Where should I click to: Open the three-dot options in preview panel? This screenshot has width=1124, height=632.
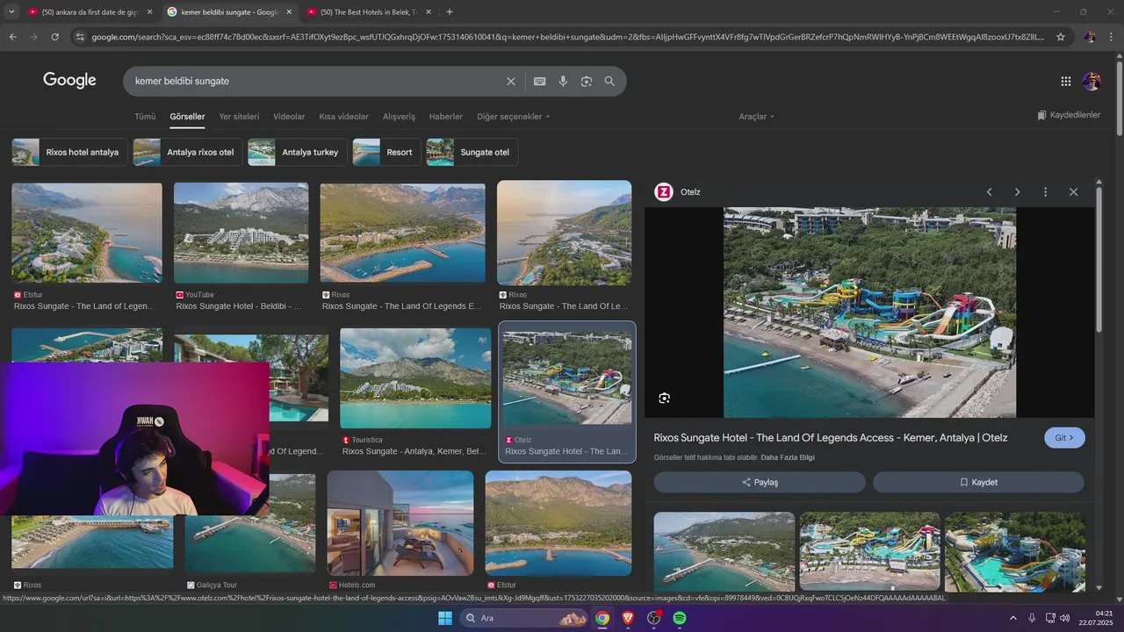point(1045,191)
